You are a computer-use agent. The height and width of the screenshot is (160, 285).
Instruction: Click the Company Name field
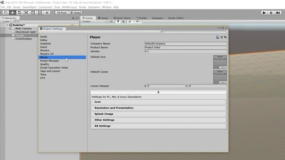[185, 44]
